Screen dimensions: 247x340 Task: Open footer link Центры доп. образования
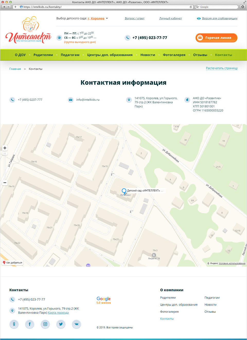tap(179, 305)
